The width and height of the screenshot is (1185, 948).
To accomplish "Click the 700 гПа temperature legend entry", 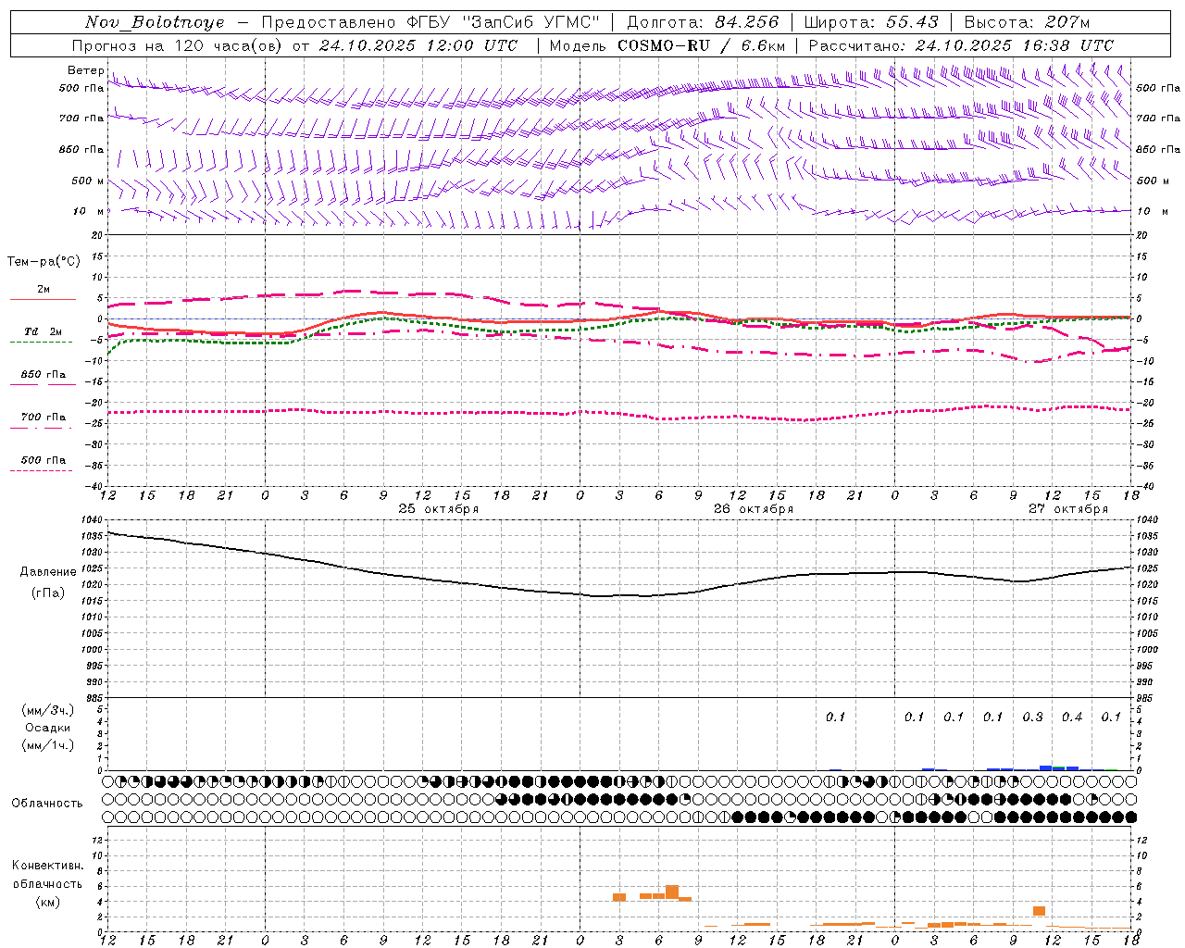I will [43, 418].
